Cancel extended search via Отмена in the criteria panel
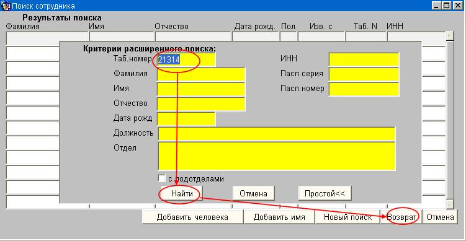This screenshot has width=466, height=241. click(254, 193)
